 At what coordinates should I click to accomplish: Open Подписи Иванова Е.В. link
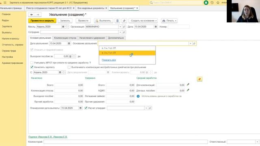(x=48, y=137)
